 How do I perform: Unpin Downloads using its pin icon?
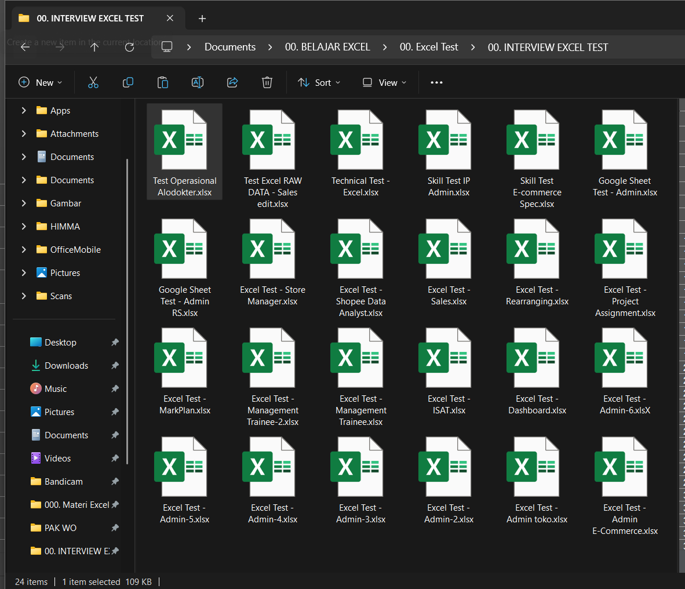[x=115, y=365]
